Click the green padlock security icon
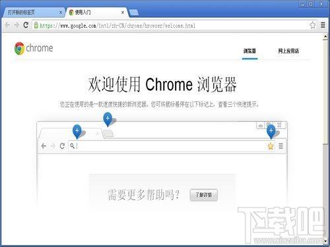This screenshot has width=330, height=247. (36, 25)
